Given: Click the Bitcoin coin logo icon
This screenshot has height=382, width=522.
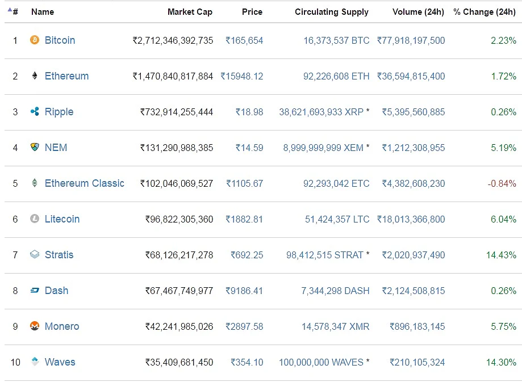Looking at the screenshot, I should click(35, 40).
